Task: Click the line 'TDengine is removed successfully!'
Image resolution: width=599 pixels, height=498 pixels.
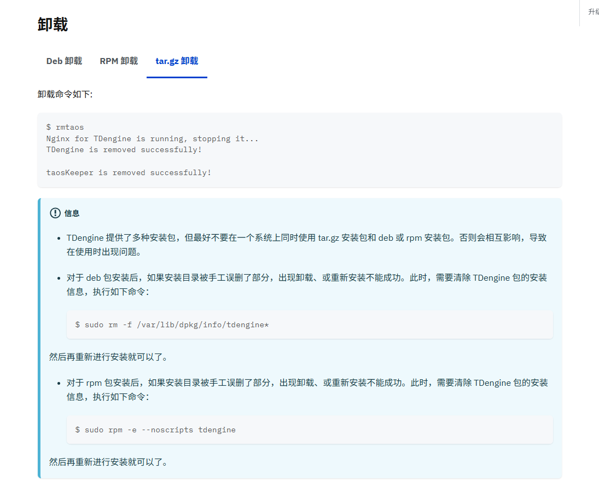Action: click(124, 150)
